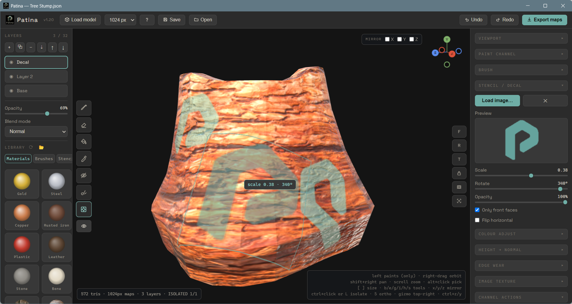The image size is (572, 304).
Task: Delete layer with minus icon
Action: click(31, 47)
